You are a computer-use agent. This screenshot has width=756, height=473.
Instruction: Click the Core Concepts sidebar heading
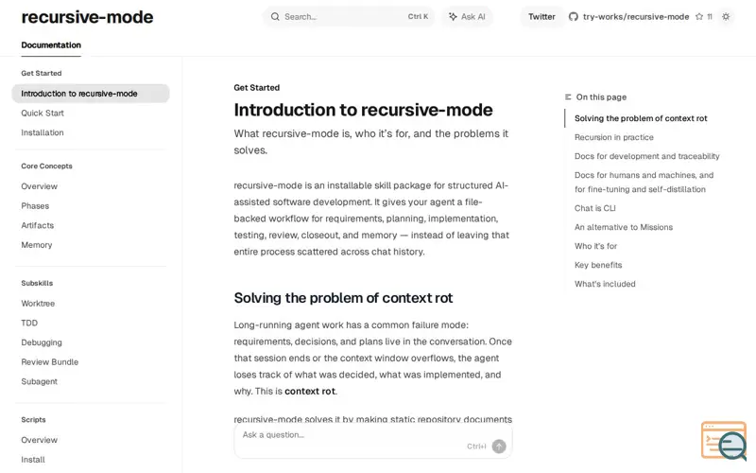click(46, 166)
